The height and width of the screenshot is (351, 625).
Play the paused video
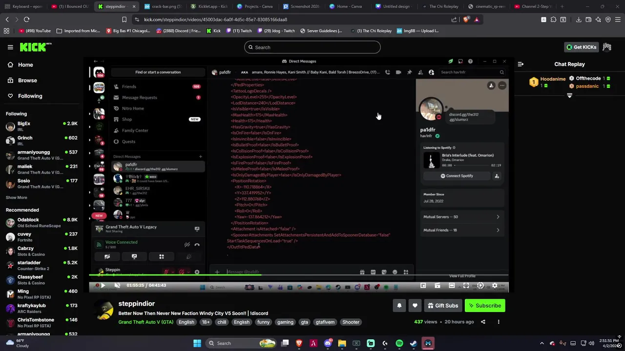coord(103,286)
